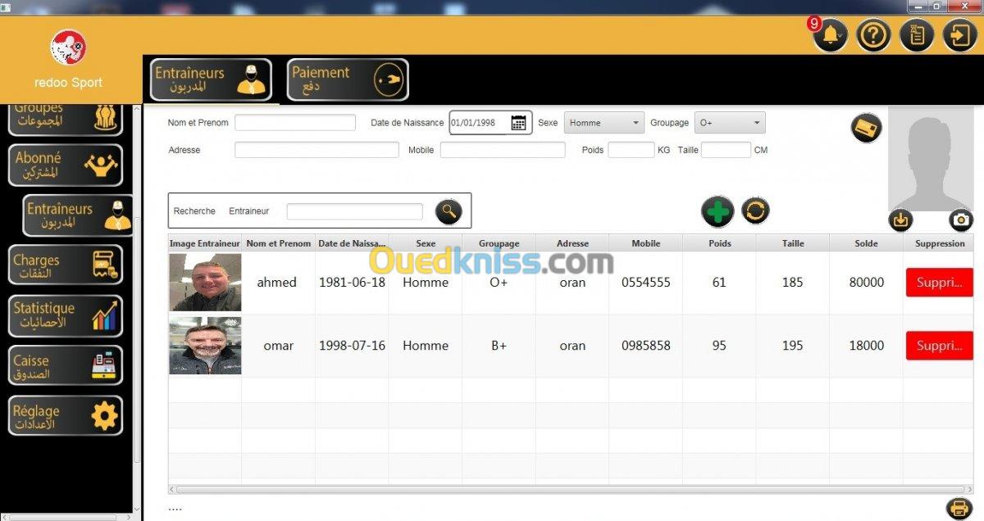The height and width of the screenshot is (521, 984).
Task: Click the refresh update icon
Action: click(755, 211)
